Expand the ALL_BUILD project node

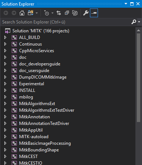[x=5, y=37]
